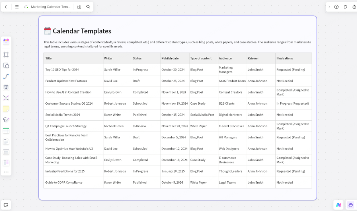Choose the connector line tool

(x=6, y=76)
